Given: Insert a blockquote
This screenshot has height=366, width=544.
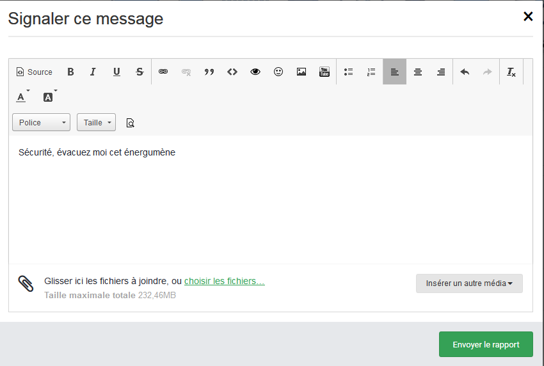Looking at the screenshot, I should click(209, 72).
